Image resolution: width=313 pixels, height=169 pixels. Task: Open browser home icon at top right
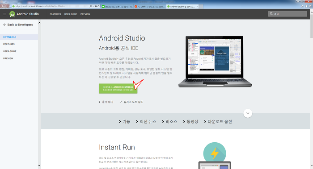[302, 6]
